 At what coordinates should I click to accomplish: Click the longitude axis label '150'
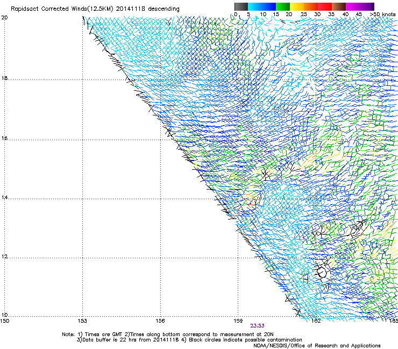[x=4, y=321]
